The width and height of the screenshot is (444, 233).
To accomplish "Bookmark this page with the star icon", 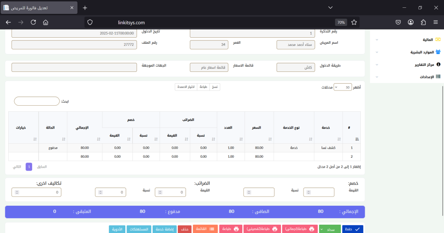I will coord(354,22).
